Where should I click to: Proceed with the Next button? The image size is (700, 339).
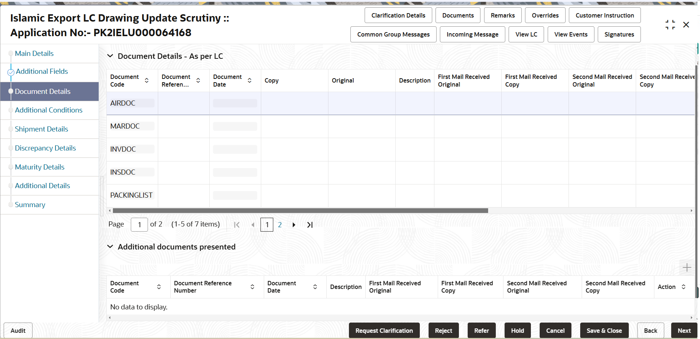684,331
